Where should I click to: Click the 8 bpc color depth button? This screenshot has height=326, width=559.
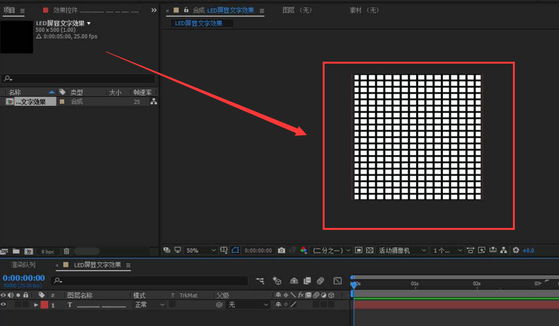48,251
